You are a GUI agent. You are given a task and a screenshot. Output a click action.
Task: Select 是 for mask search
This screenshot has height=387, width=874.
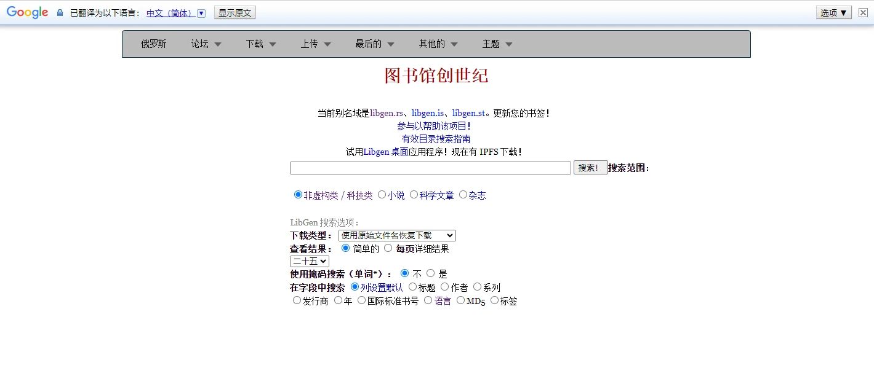pyautogui.click(x=430, y=273)
